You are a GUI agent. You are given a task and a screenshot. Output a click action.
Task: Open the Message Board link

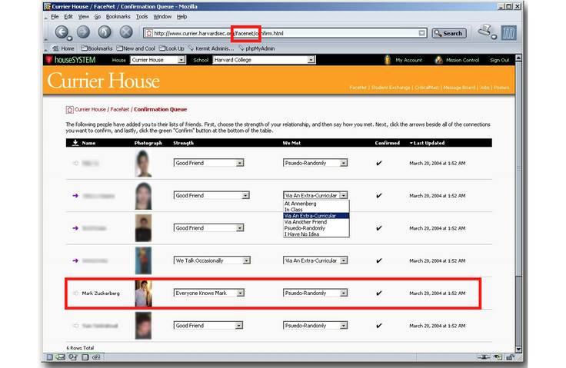click(459, 88)
